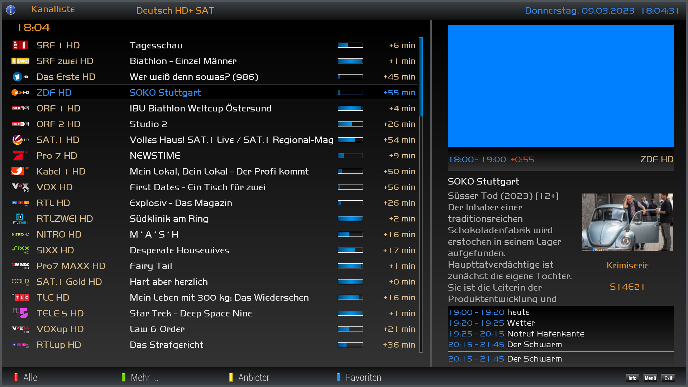
Task: Click the SRF 1 HD channel logo
Action: pos(20,45)
